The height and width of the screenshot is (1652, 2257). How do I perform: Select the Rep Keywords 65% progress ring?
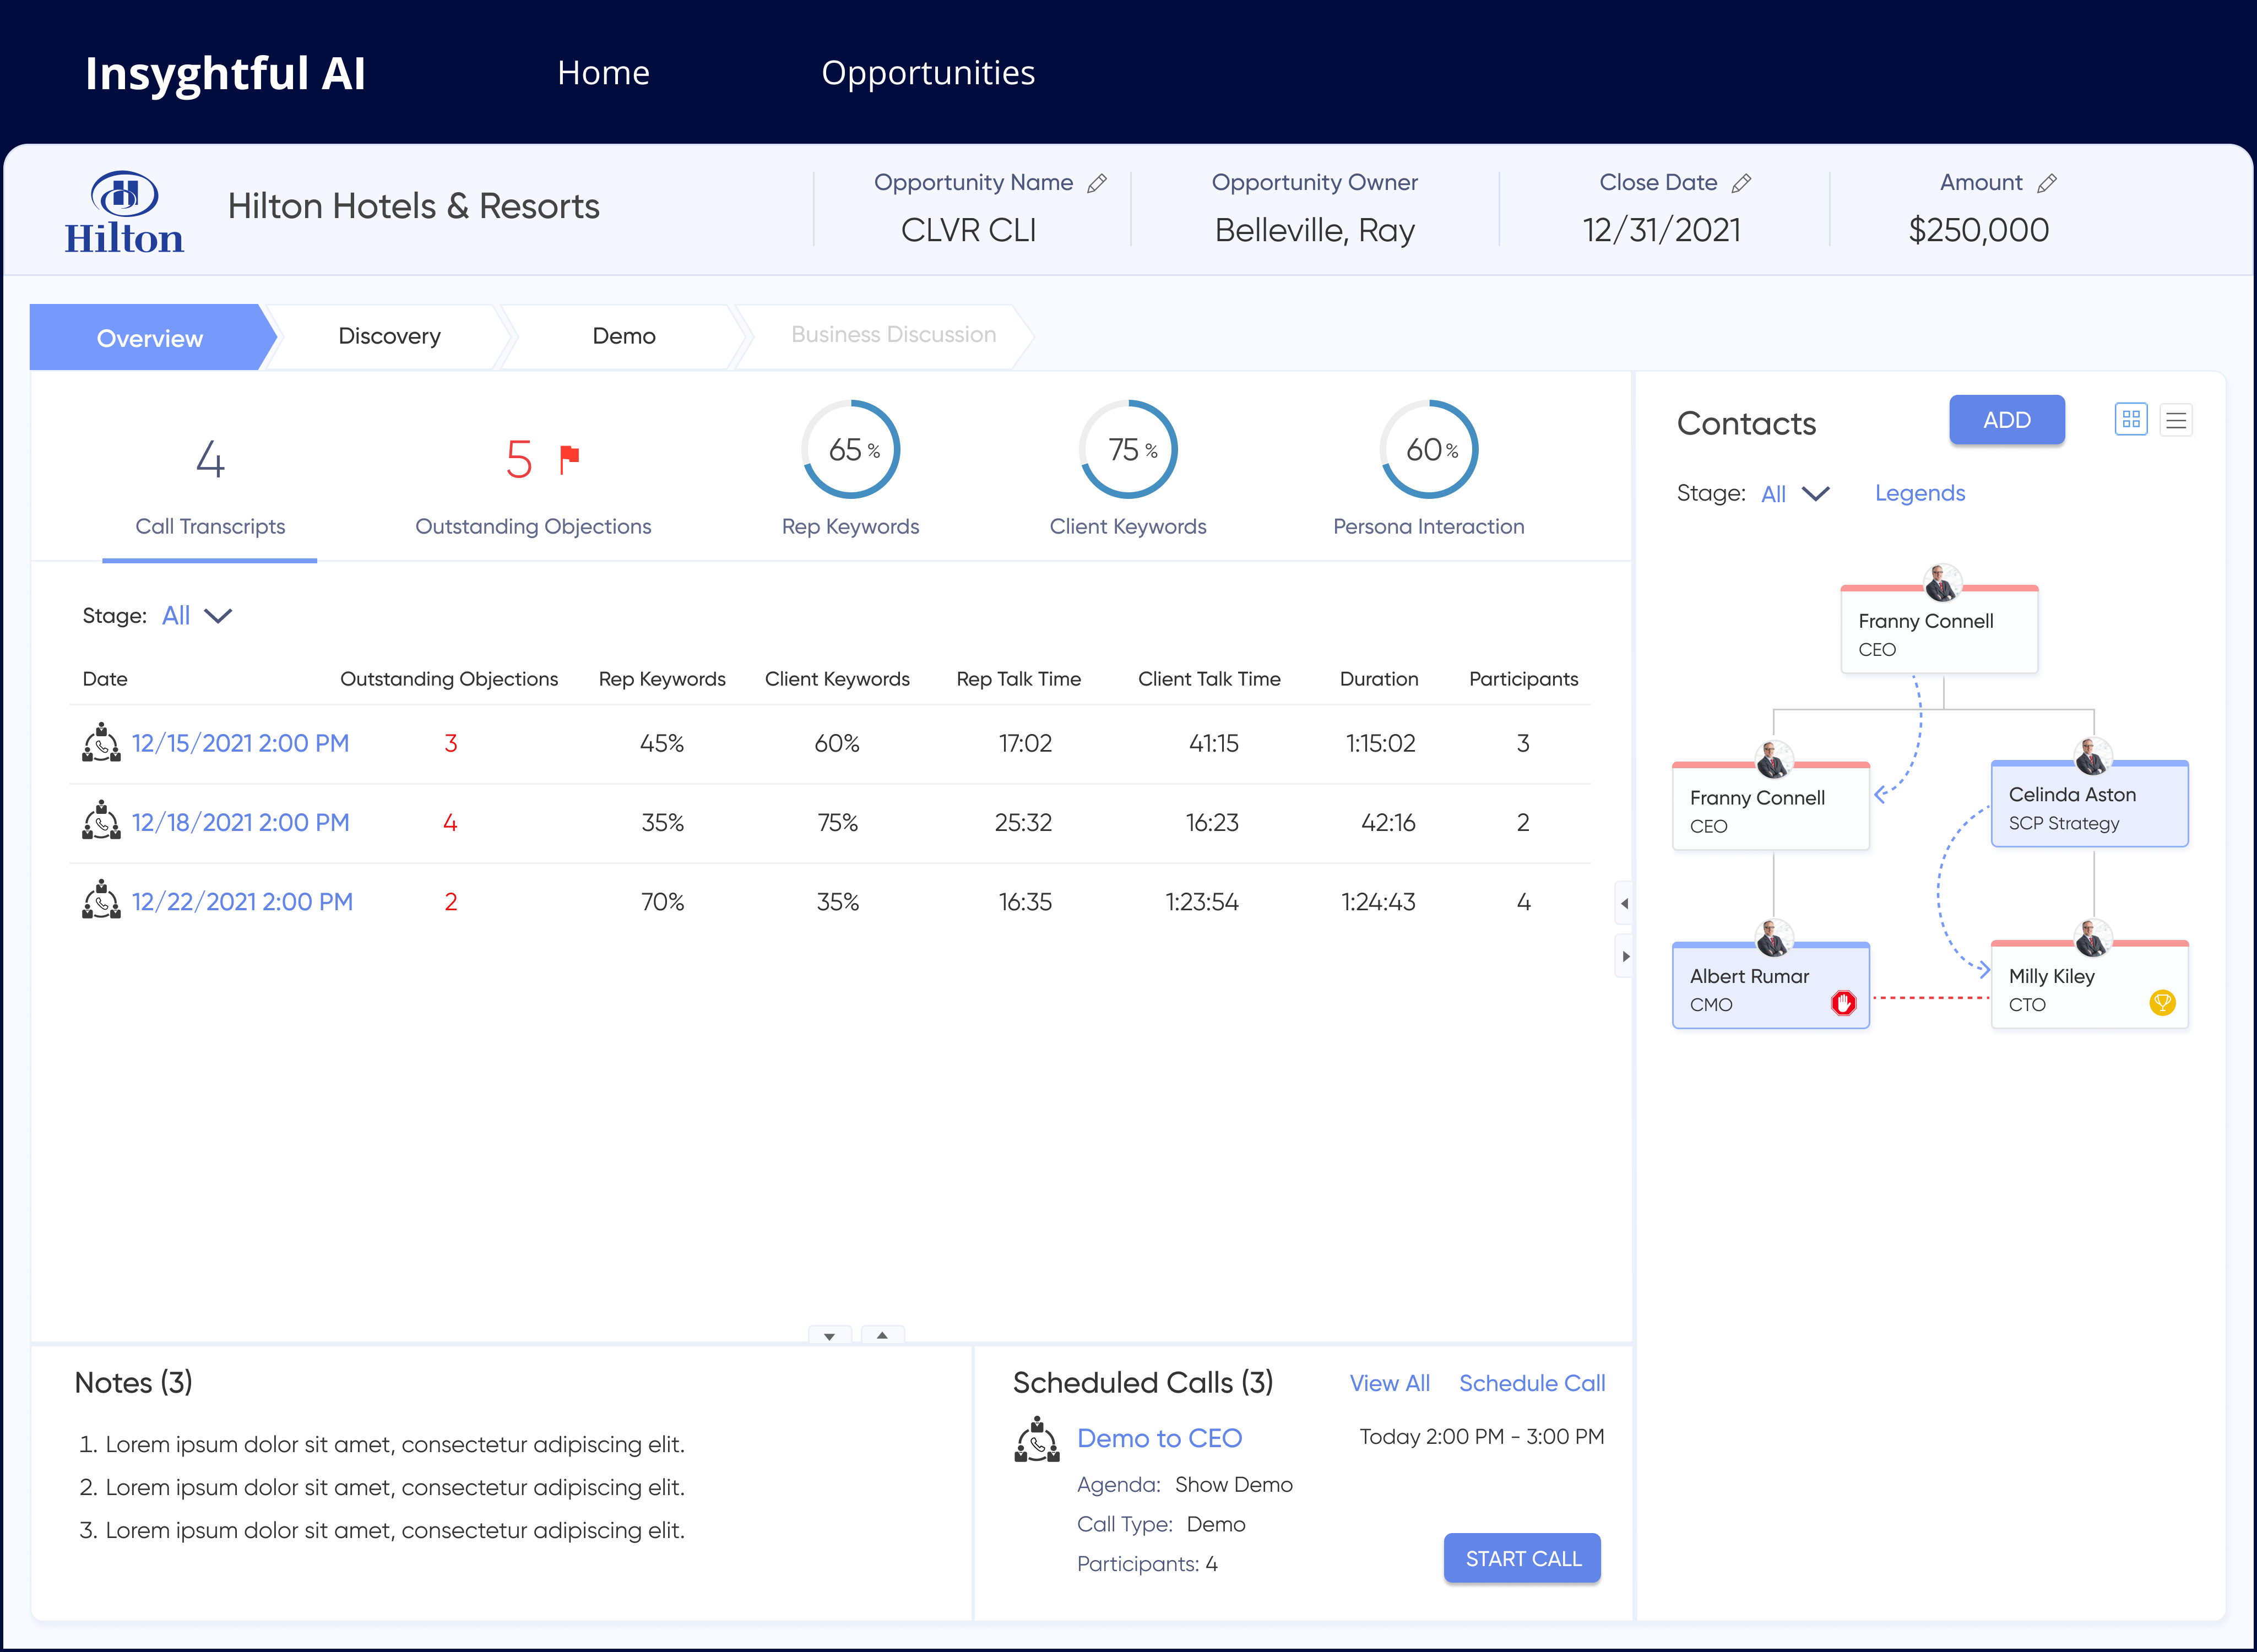pos(850,450)
